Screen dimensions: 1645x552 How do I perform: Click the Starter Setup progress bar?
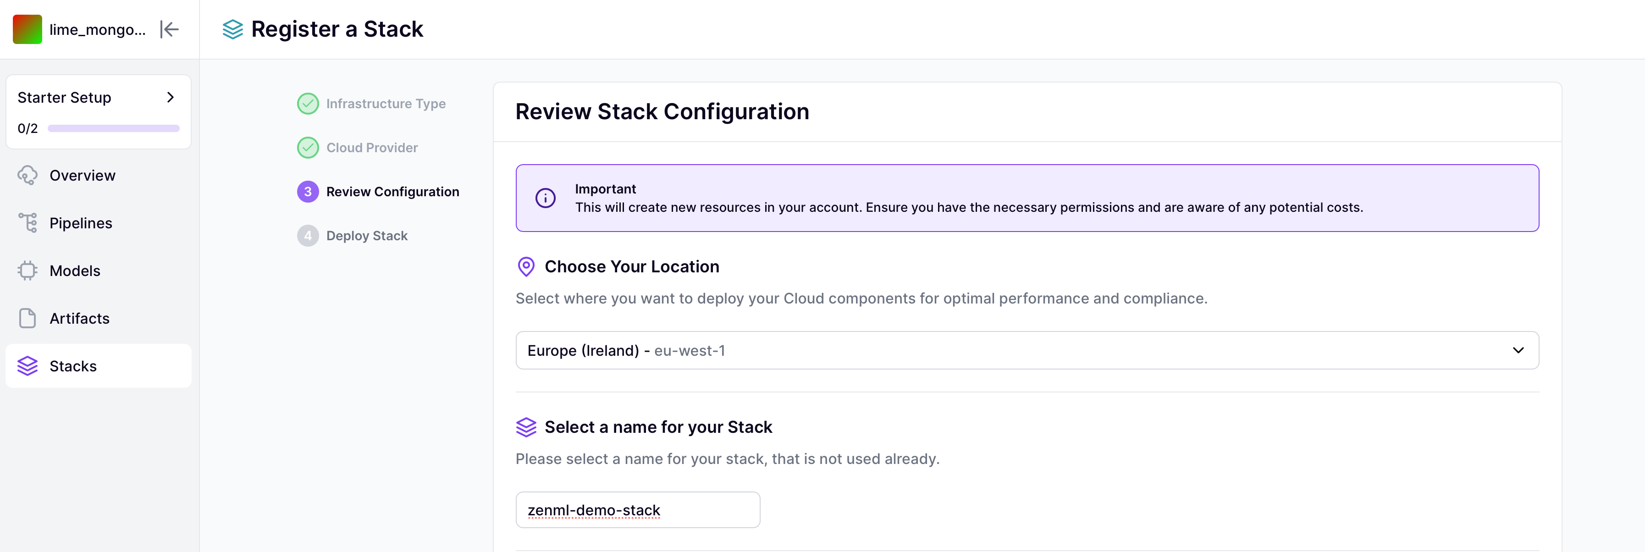click(114, 128)
